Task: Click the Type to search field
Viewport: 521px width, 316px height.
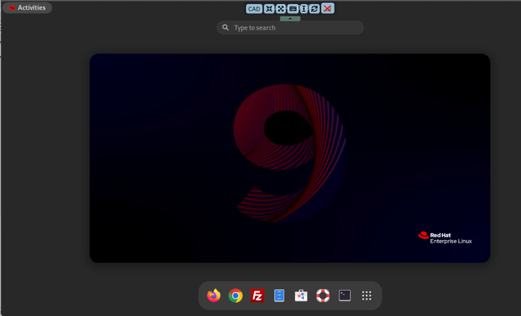Action: [295, 28]
